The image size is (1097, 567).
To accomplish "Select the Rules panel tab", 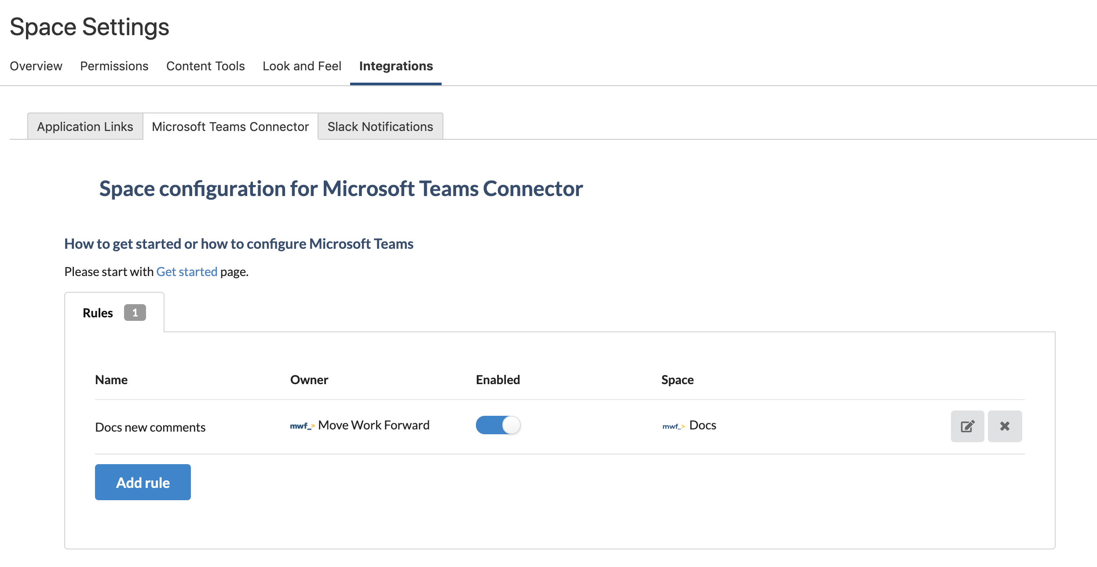I will tap(98, 313).
